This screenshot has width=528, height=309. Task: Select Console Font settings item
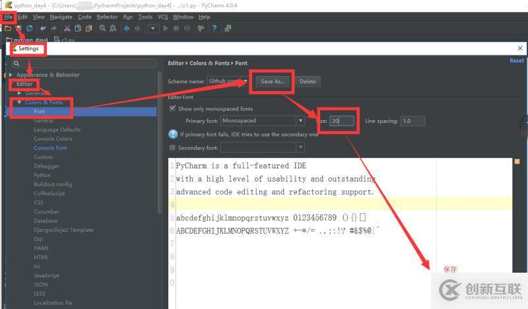click(50, 148)
